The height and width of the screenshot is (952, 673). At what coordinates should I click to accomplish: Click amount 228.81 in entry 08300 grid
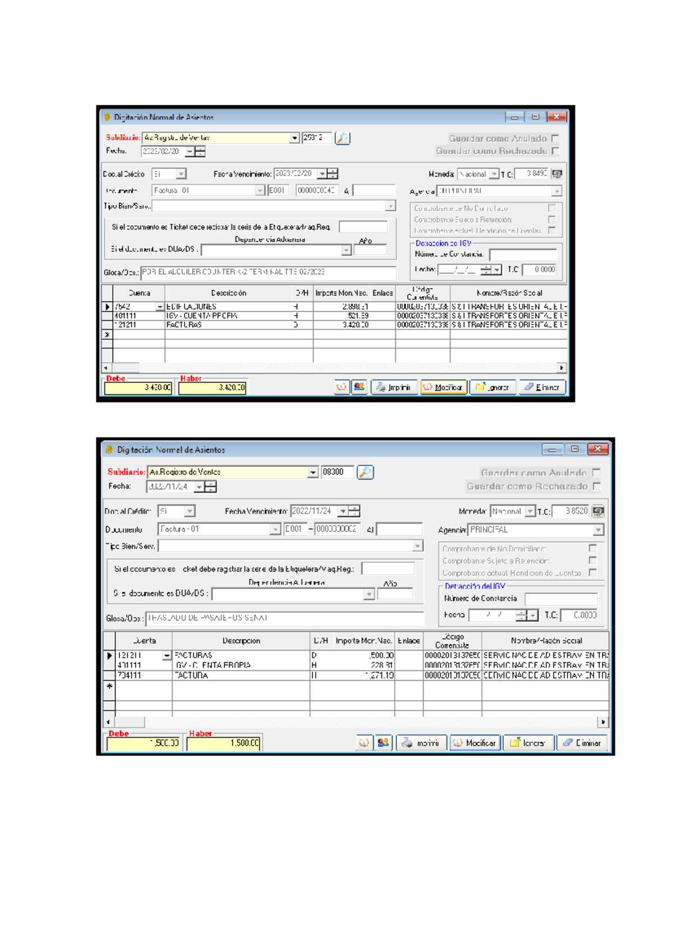pyautogui.click(x=382, y=666)
